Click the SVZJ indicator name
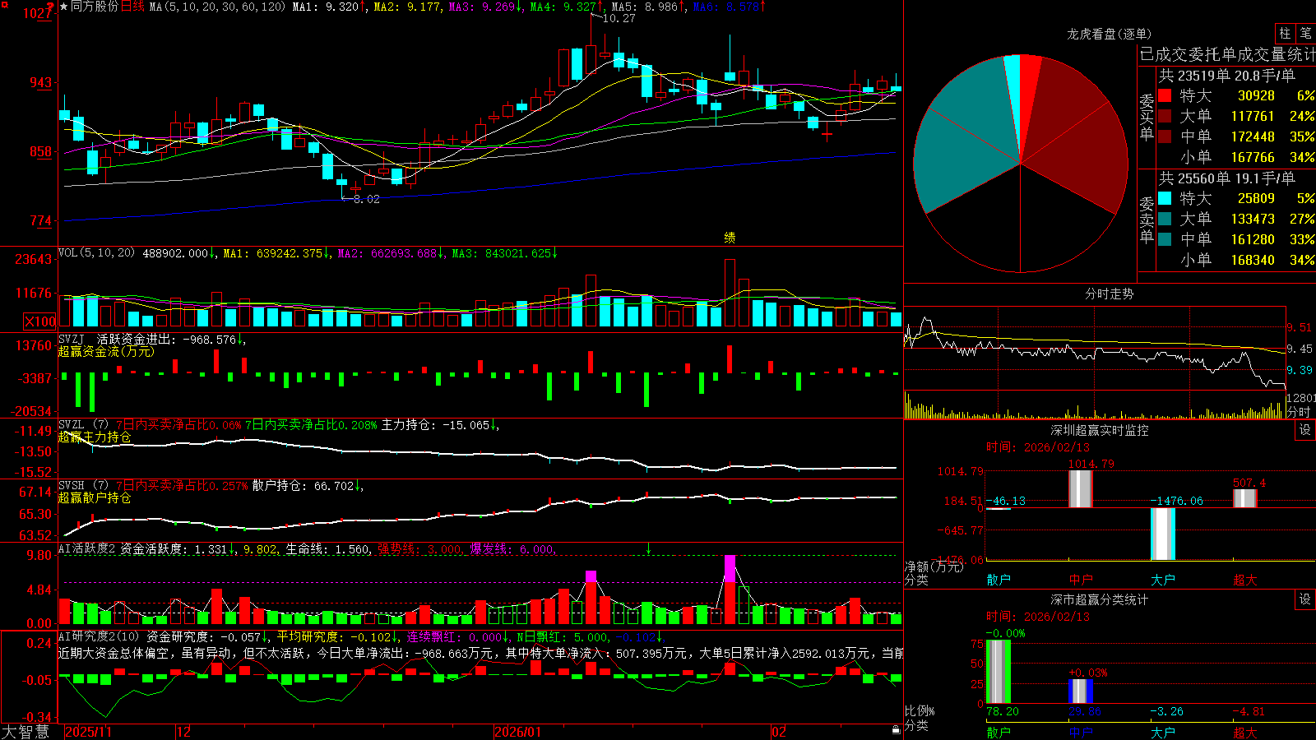This screenshot has height=740, width=1316. [x=72, y=339]
